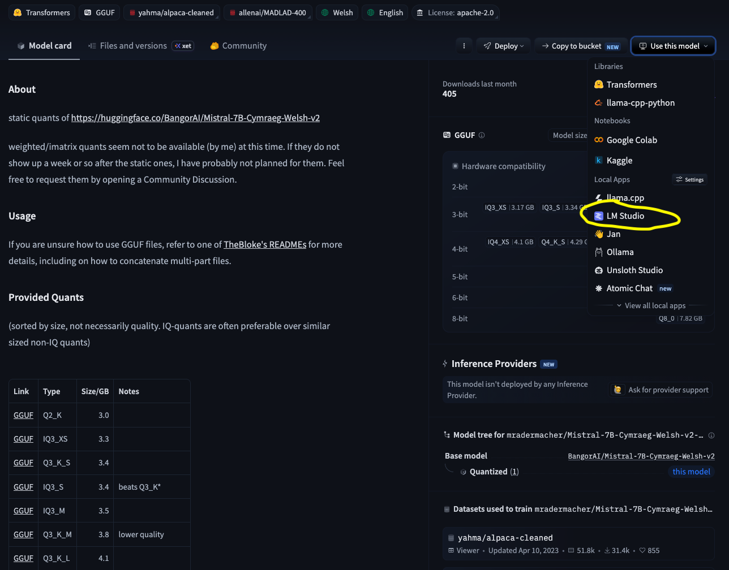Click Copy to bucket button

pos(580,46)
